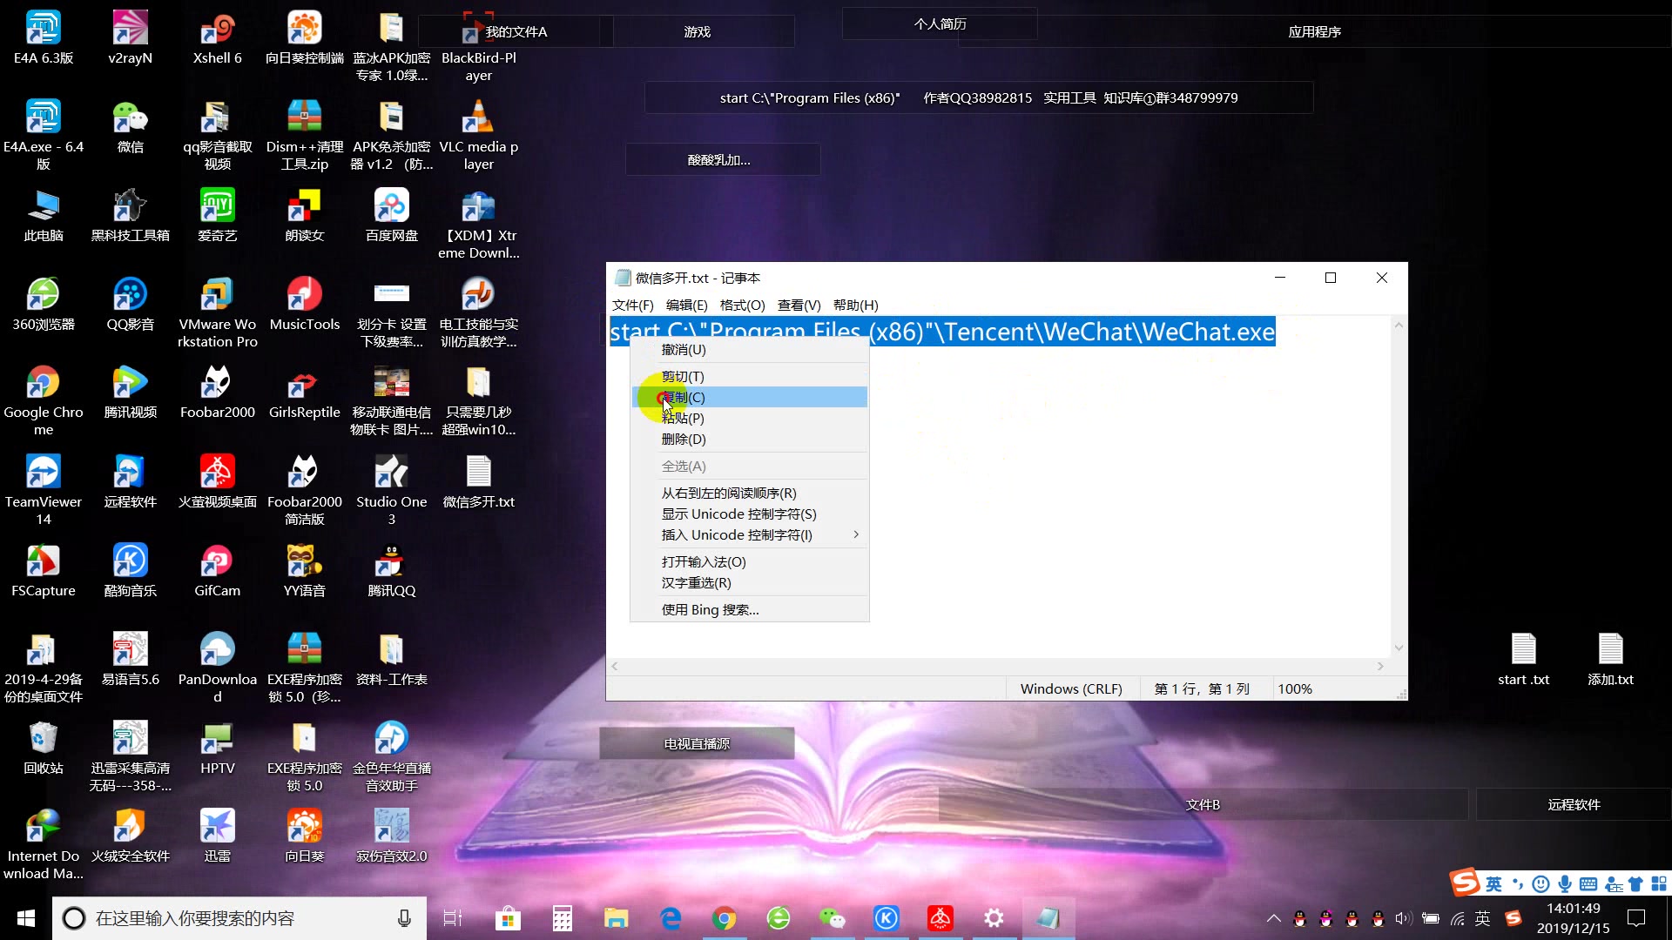1672x940 pixels.
Task: Open the 查看(V) menu in Notepad
Action: coord(799,305)
